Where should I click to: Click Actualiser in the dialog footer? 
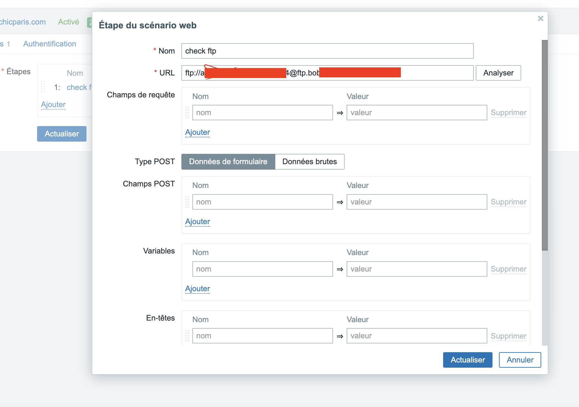coord(467,360)
